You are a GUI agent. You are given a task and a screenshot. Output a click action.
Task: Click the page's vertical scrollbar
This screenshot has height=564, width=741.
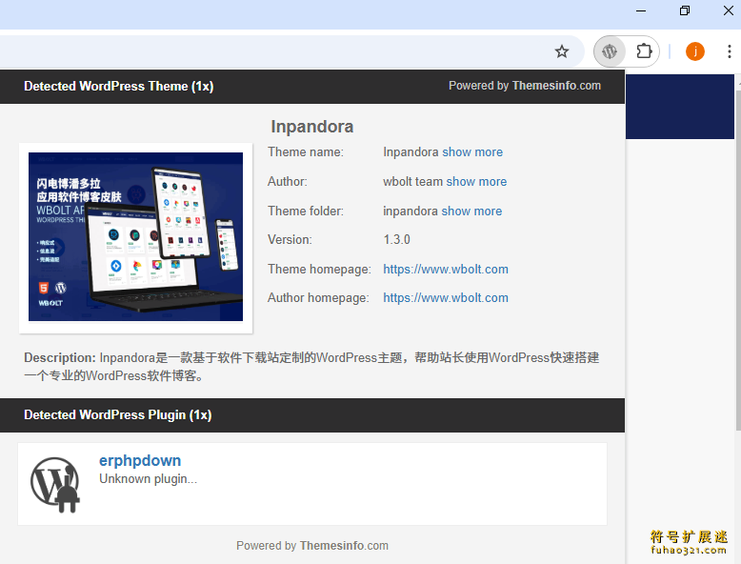coord(738,260)
